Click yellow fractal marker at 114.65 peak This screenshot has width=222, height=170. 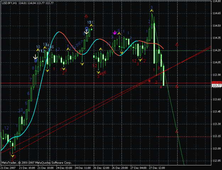point(152,11)
